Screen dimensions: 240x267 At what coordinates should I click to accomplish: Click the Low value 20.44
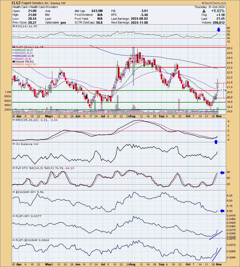coord(32,19)
